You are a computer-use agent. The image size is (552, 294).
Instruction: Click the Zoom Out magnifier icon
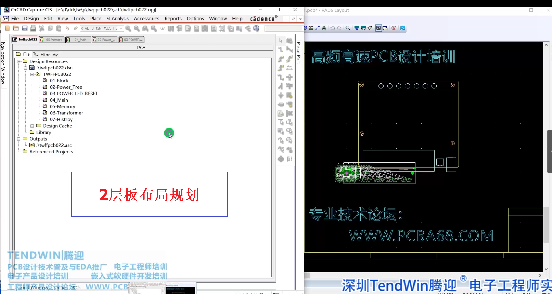pyautogui.click(x=137, y=28)
